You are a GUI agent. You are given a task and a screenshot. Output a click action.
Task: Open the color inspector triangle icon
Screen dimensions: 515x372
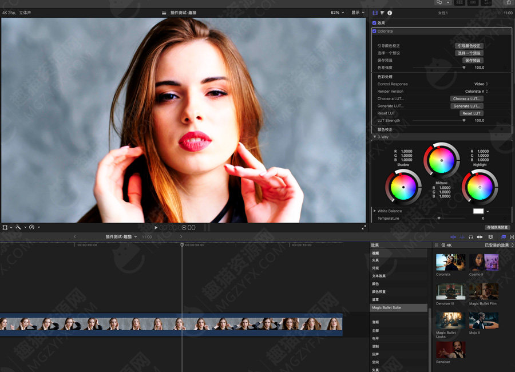click(x=382, y=13)
